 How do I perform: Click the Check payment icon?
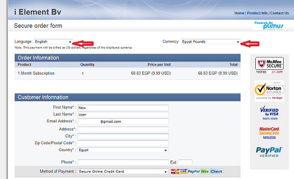(x=216, y=172)
